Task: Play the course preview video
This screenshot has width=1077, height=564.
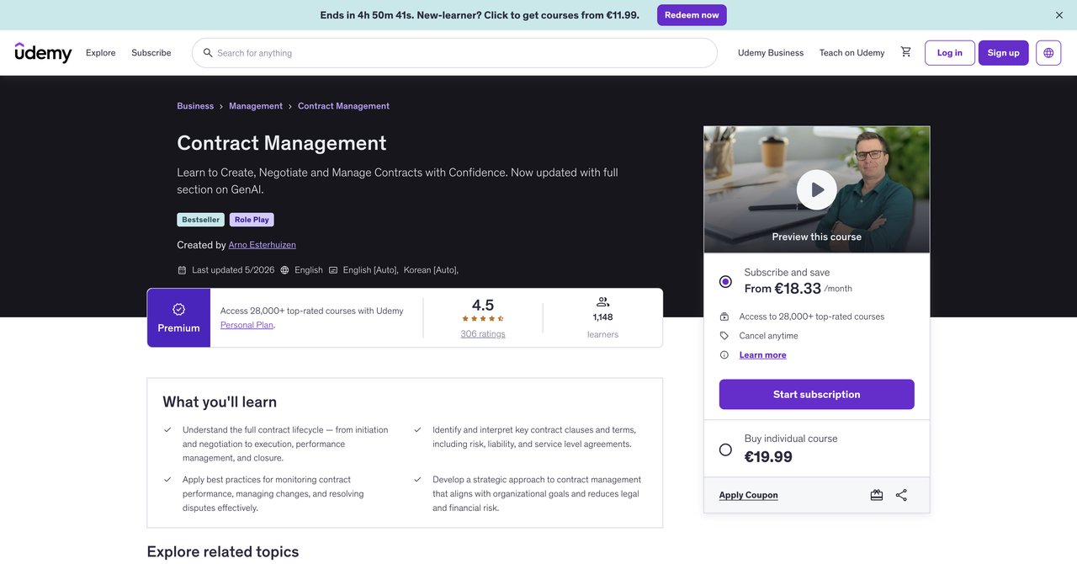Action: [817, 190]
